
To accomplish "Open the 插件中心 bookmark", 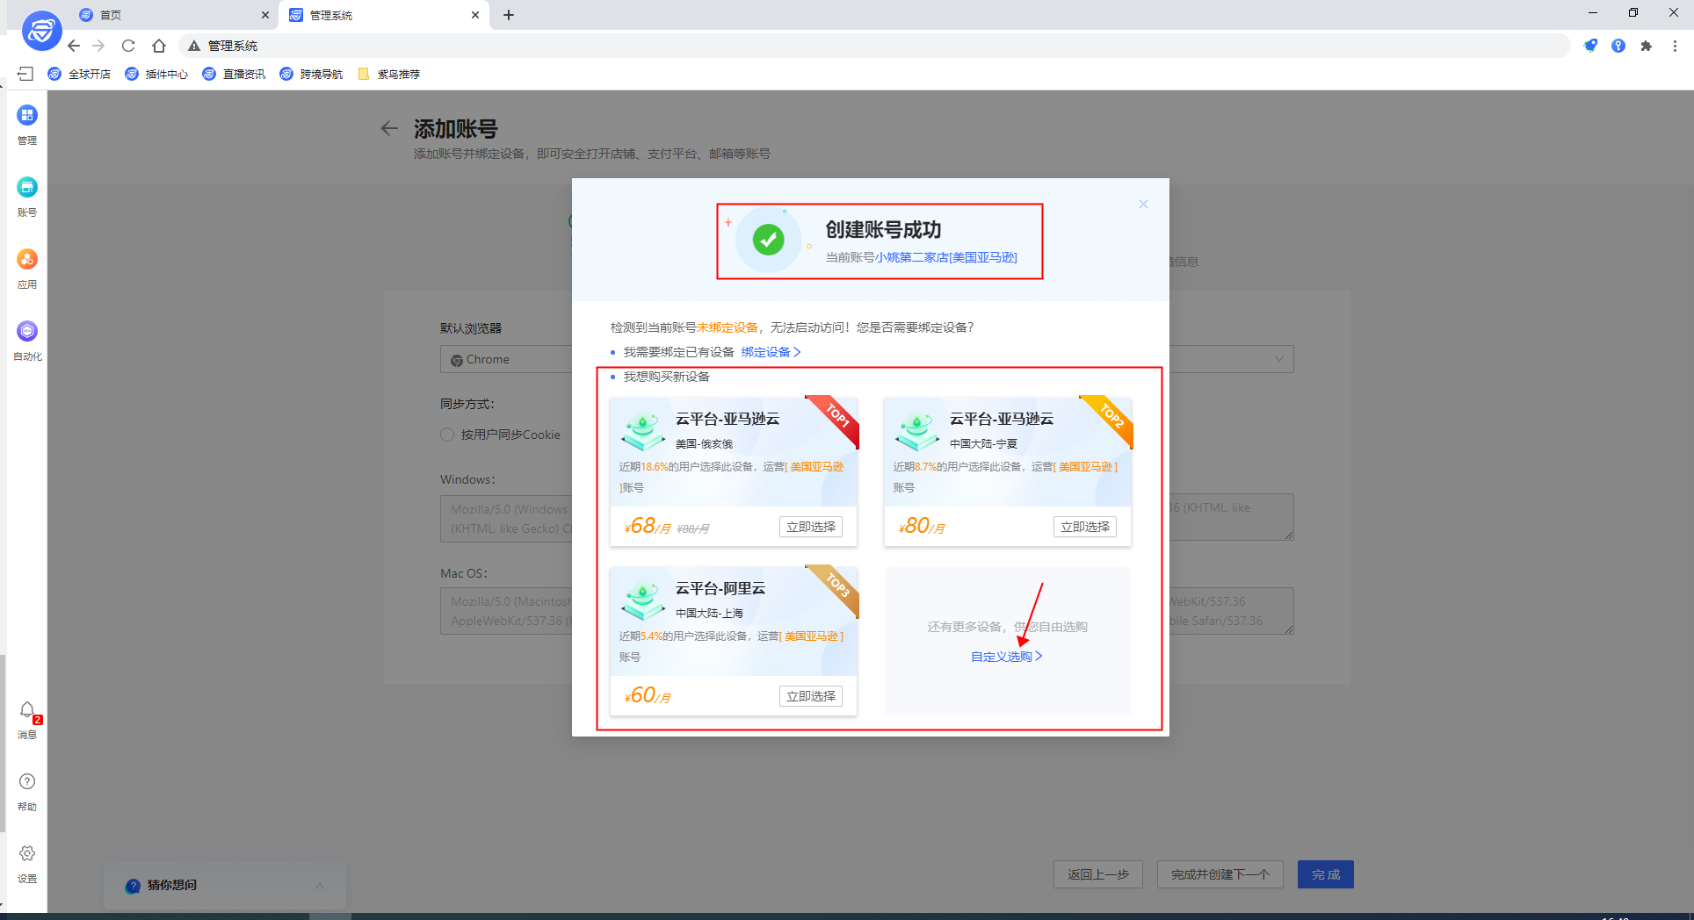I will click(156, 74).
